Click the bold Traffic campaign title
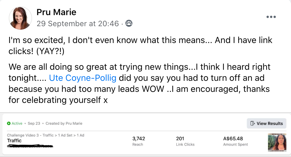This screenshot has height=157, width=291. pyautogui.click(x=14, y=141)
